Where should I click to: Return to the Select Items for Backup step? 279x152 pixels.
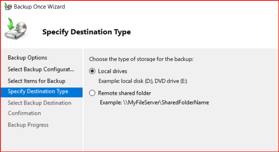point(36,81)
